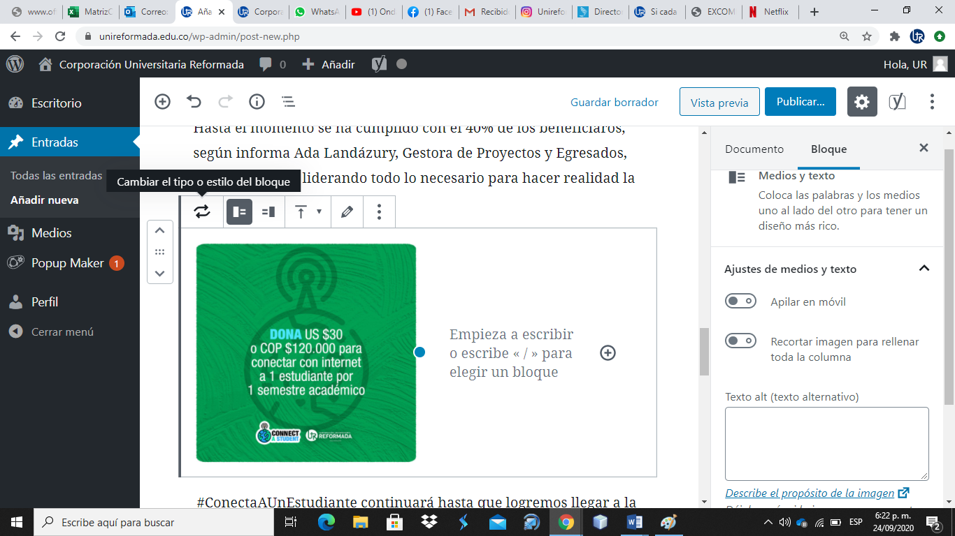This screenshot has width=955, height=536.
Task: Open more tools and options menu
Action: click(932, 102)
